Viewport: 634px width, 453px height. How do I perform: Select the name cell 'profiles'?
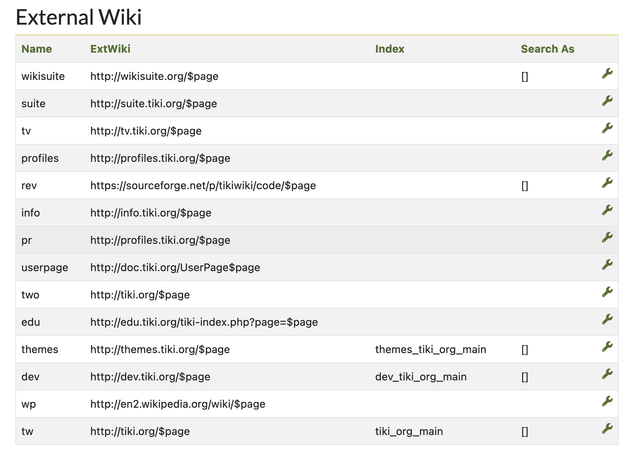click(x=40, y=158)
